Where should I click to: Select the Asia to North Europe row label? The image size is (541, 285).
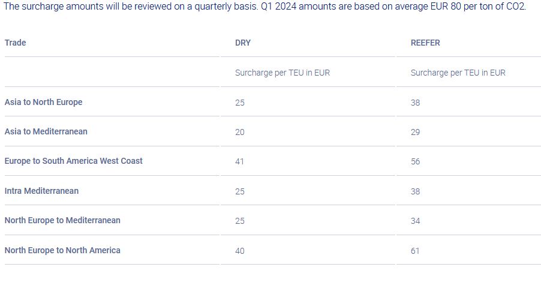43,102
